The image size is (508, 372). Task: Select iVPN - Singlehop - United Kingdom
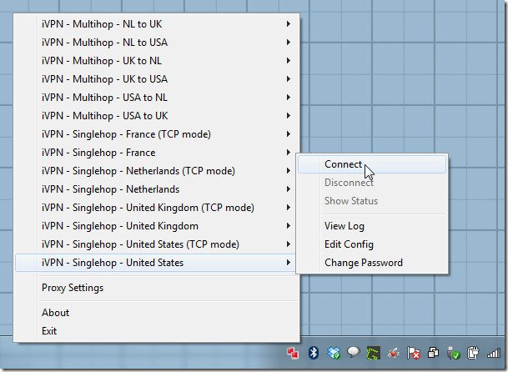(x=156, y=226)
